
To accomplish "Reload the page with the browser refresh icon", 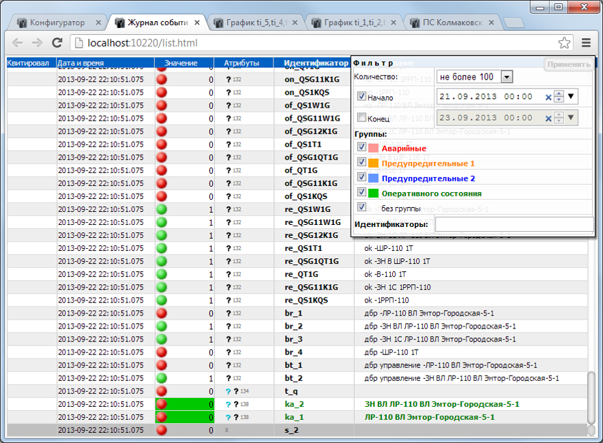I will tap(57, 43).
